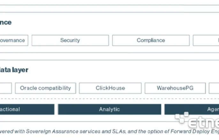Select the cut-off box right of Compliance

pos(206,40)
